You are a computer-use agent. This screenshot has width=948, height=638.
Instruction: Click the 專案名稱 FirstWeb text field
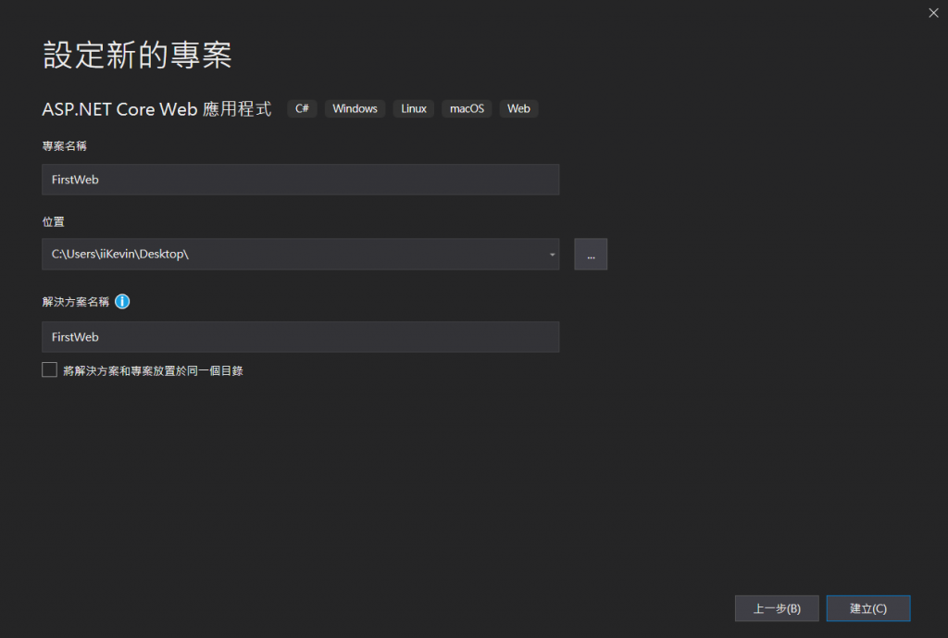pyautogui.click(x=300, y=180)
